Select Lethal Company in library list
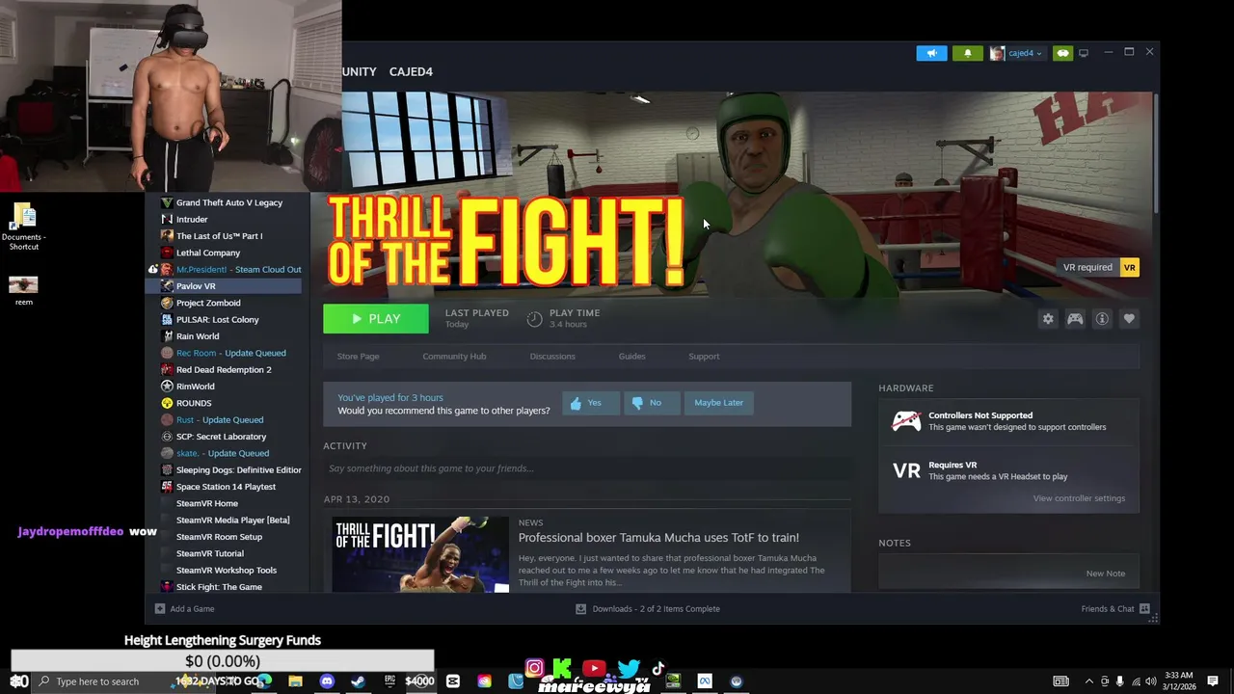The image size is (1234, 694). point(208,253)
